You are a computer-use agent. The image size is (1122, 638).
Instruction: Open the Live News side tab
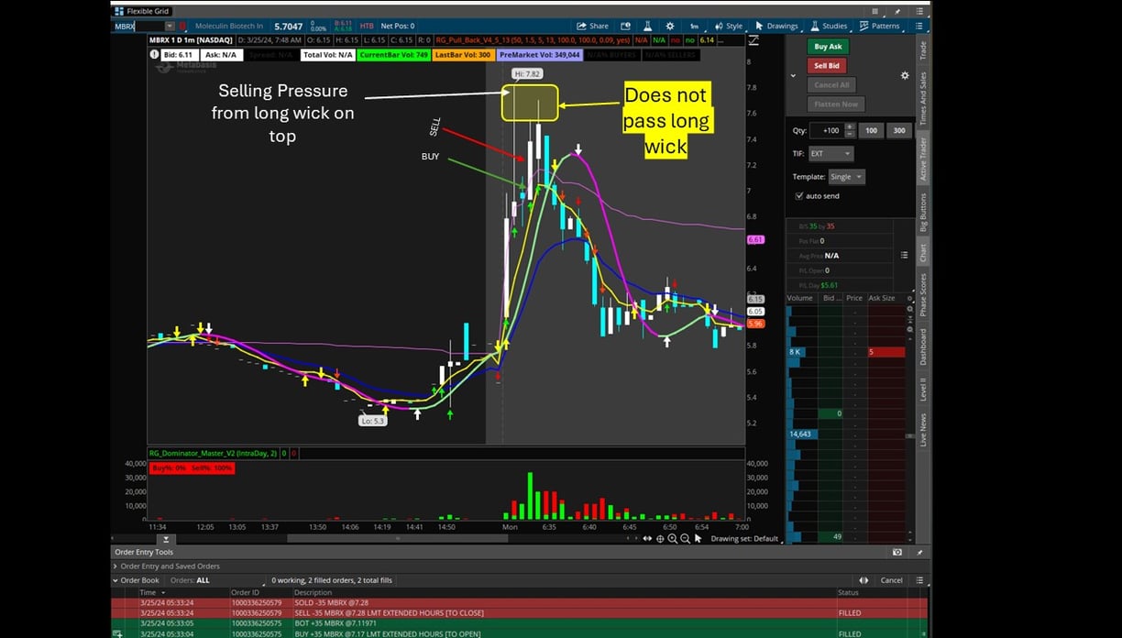(923, 430)
